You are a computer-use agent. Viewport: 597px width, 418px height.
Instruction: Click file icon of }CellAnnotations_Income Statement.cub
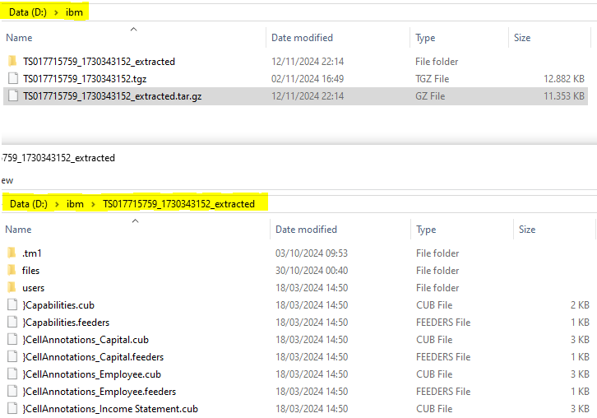click(x=12, y=408)
